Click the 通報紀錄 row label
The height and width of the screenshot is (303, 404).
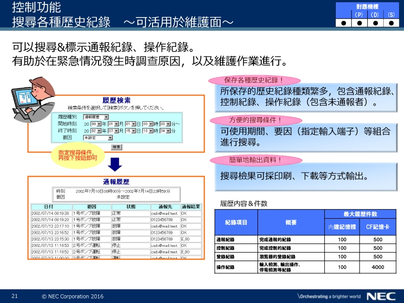tap(225, 239)
